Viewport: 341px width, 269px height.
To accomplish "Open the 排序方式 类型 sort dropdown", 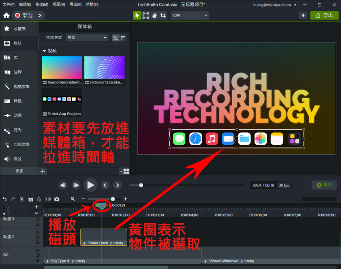I will click(87, 38).
